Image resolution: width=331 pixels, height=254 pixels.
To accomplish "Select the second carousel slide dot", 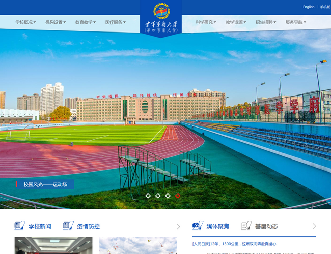I will 158,196.
